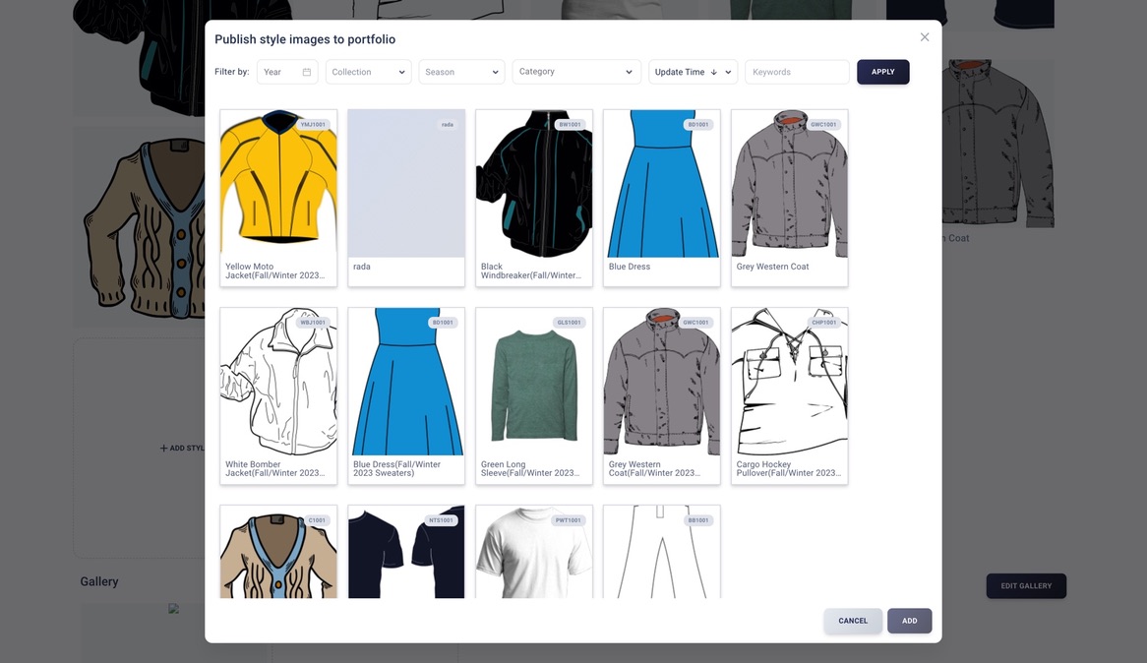Viewport: 1147px width, 663px height.
Task: Select the Cargo Hockey Pullover thumbnail
Action: pyautogui.click(x=789, y=382)
